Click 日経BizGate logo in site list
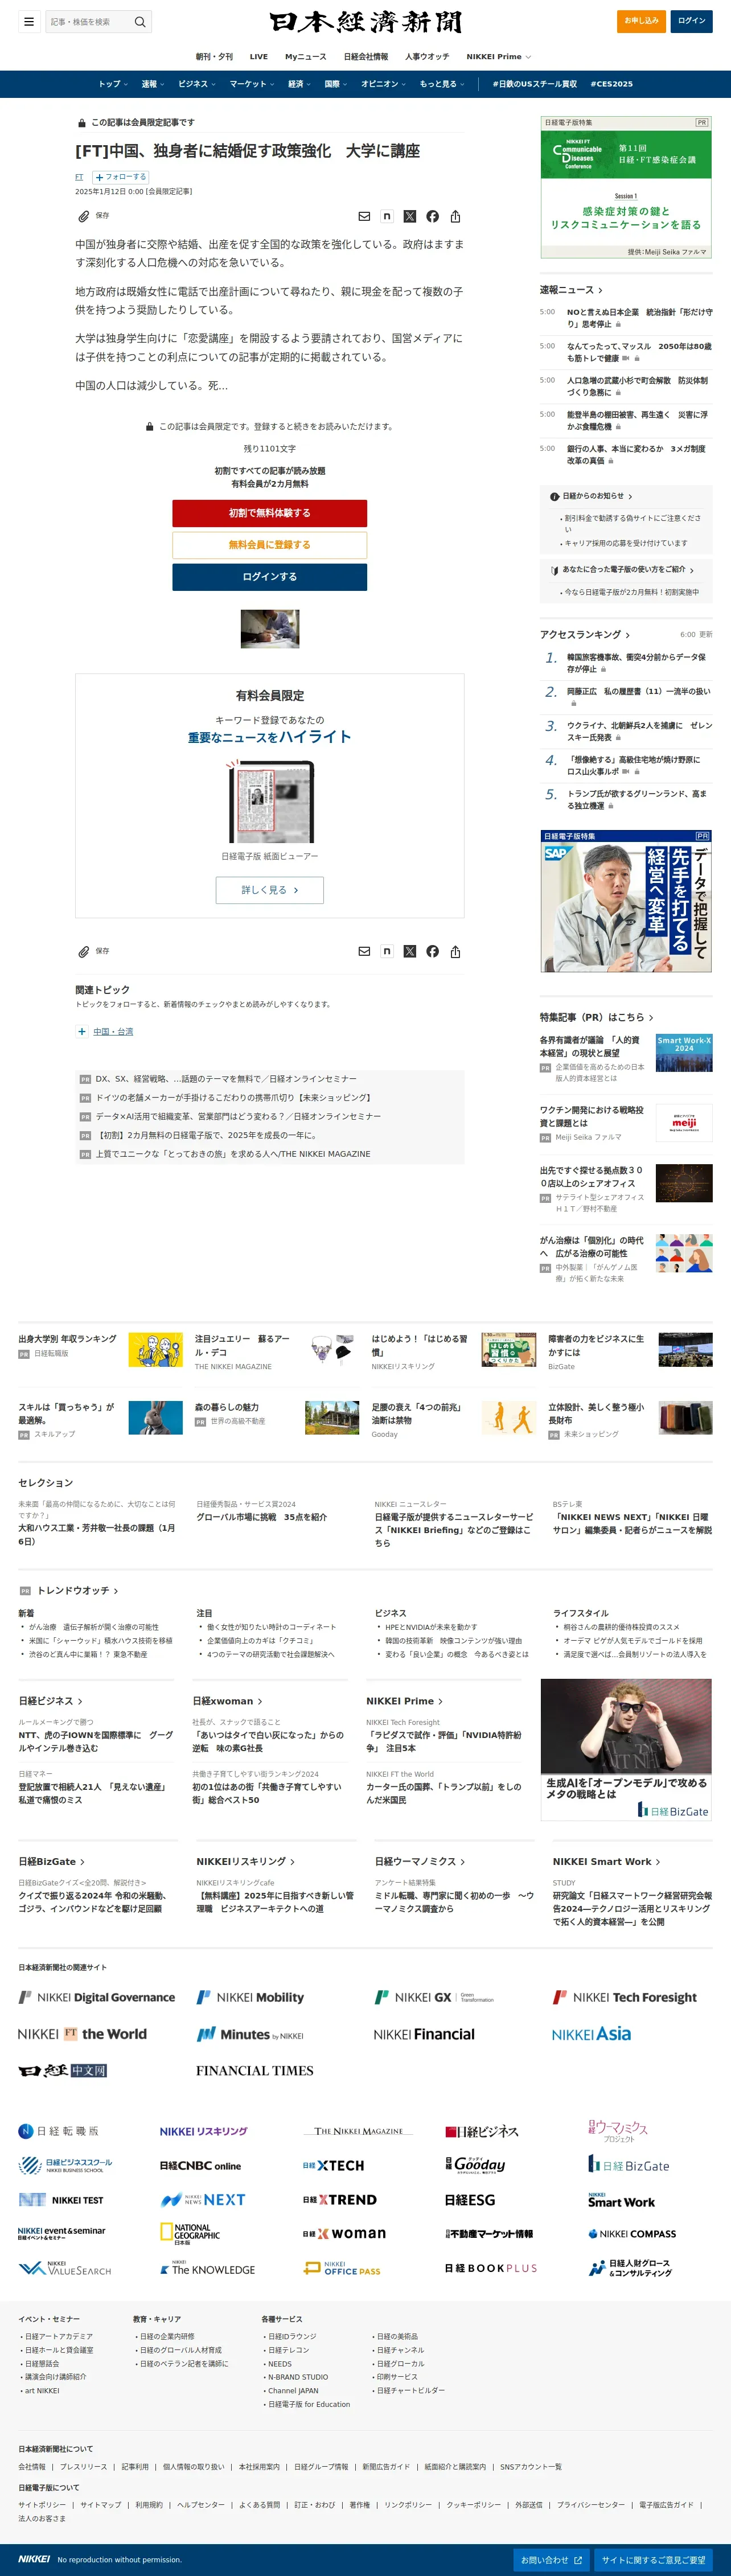731x2576 pixels. [629, 2165]
